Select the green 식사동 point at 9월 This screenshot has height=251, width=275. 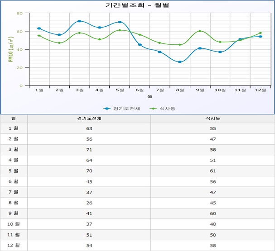pyautogui.click(x=200, y=31)
